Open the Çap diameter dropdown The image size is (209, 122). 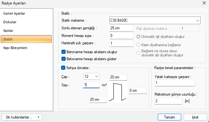point(91,76)
